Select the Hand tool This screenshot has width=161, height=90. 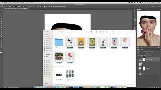point(2,46)
